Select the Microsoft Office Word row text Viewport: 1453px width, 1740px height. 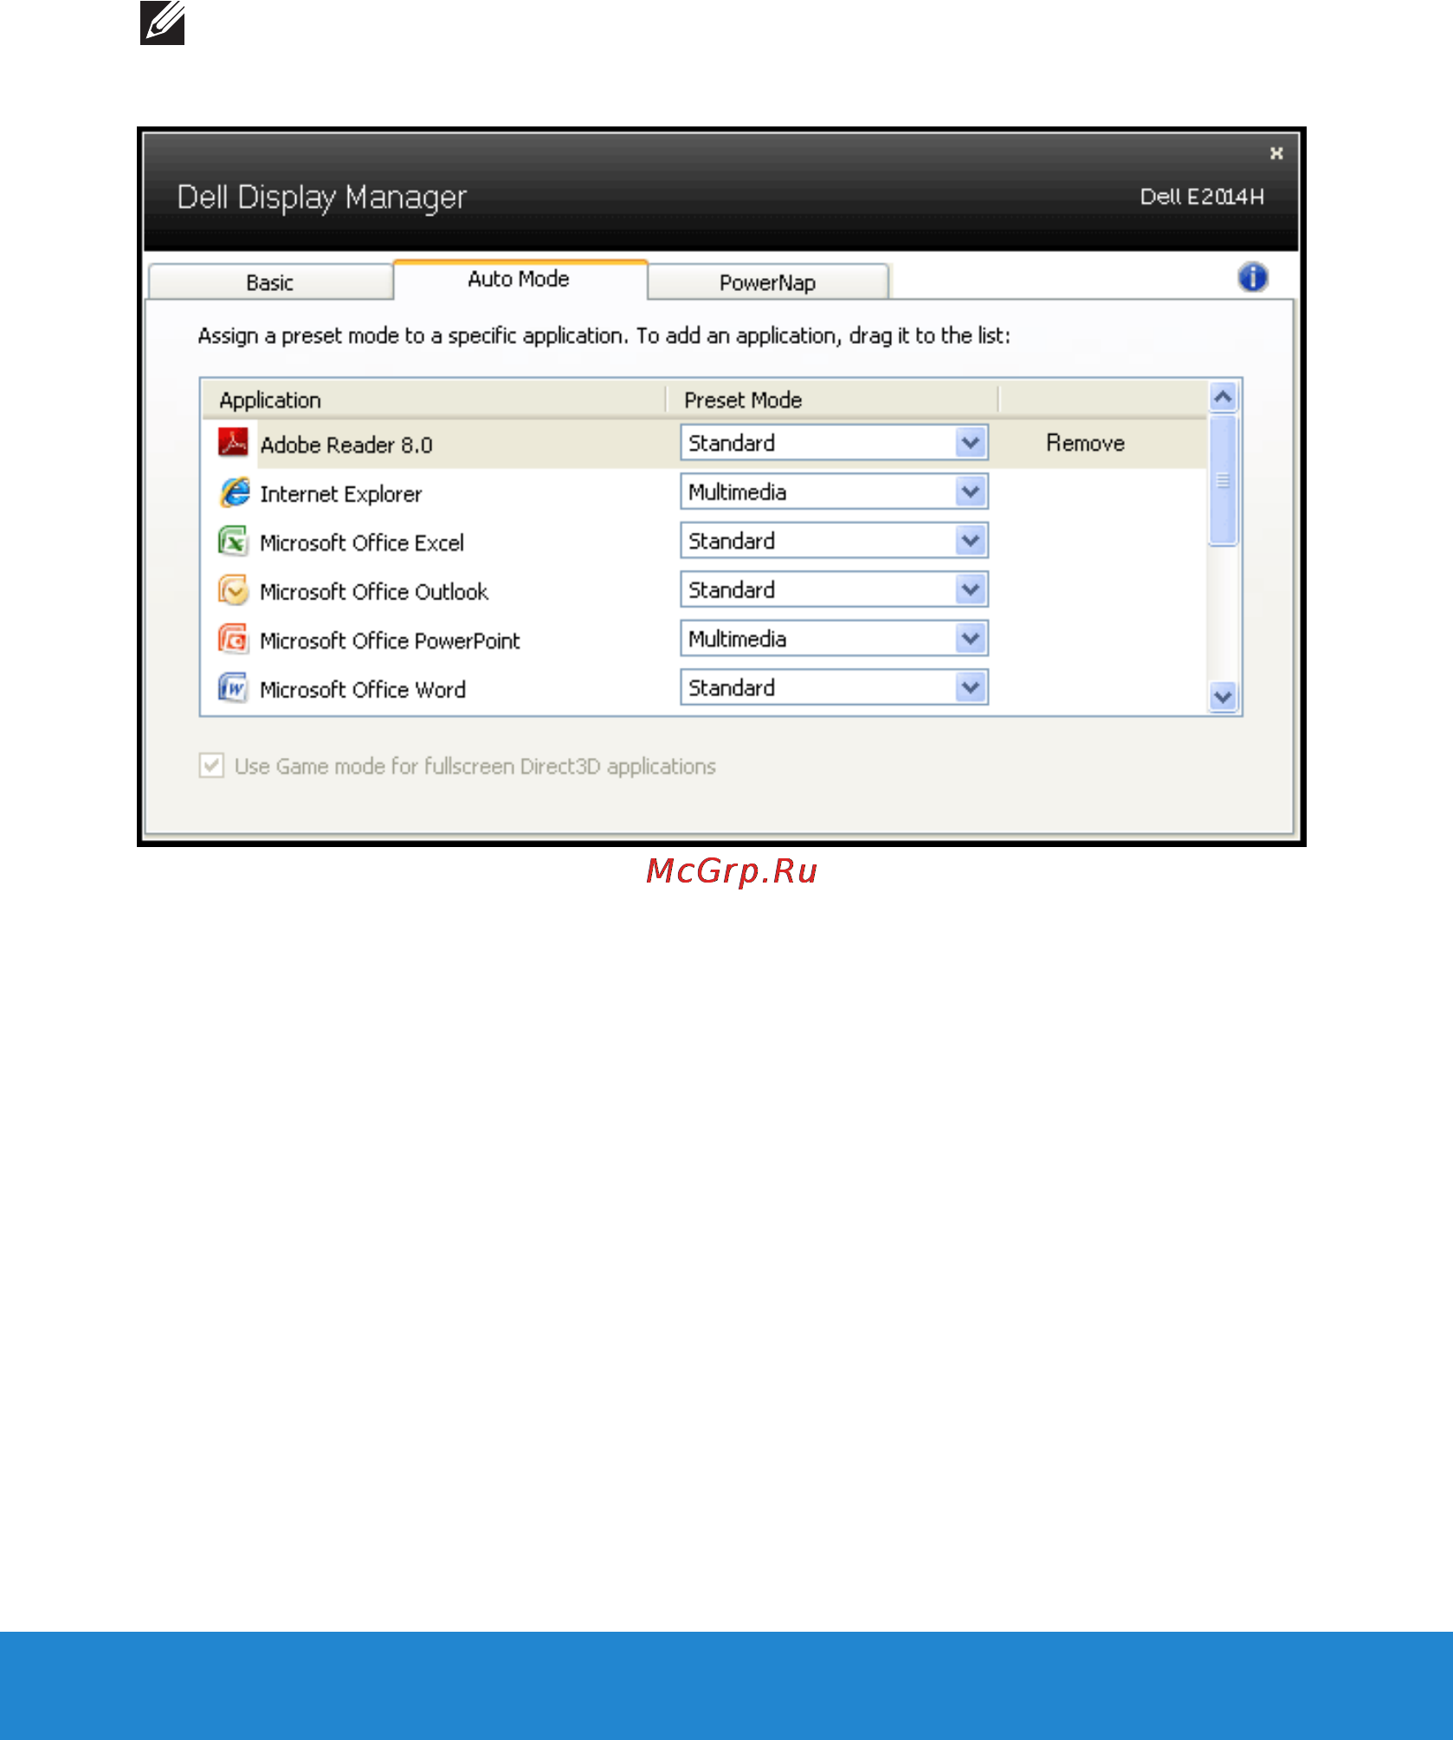pos(363,689)
